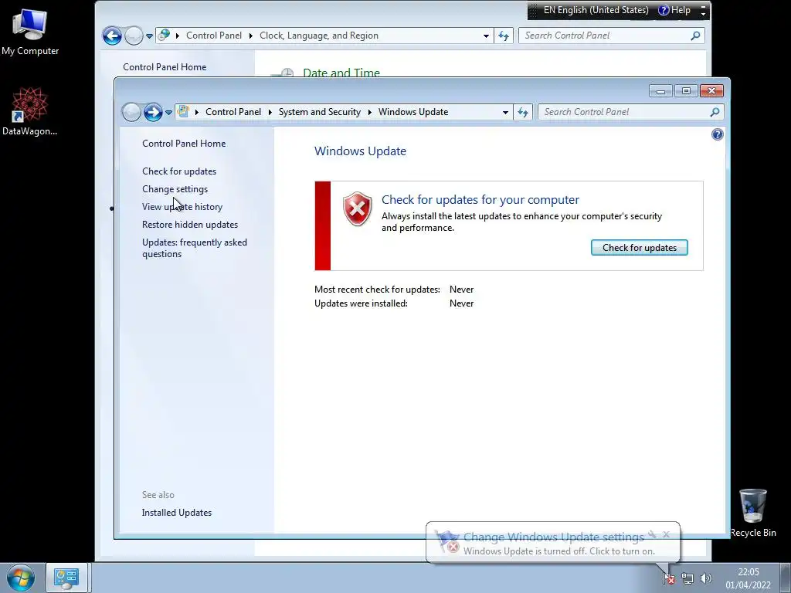The image size is (791, 593).
Task: Open Control Panel Home link in Windows Update
Action: click(184, 143)
